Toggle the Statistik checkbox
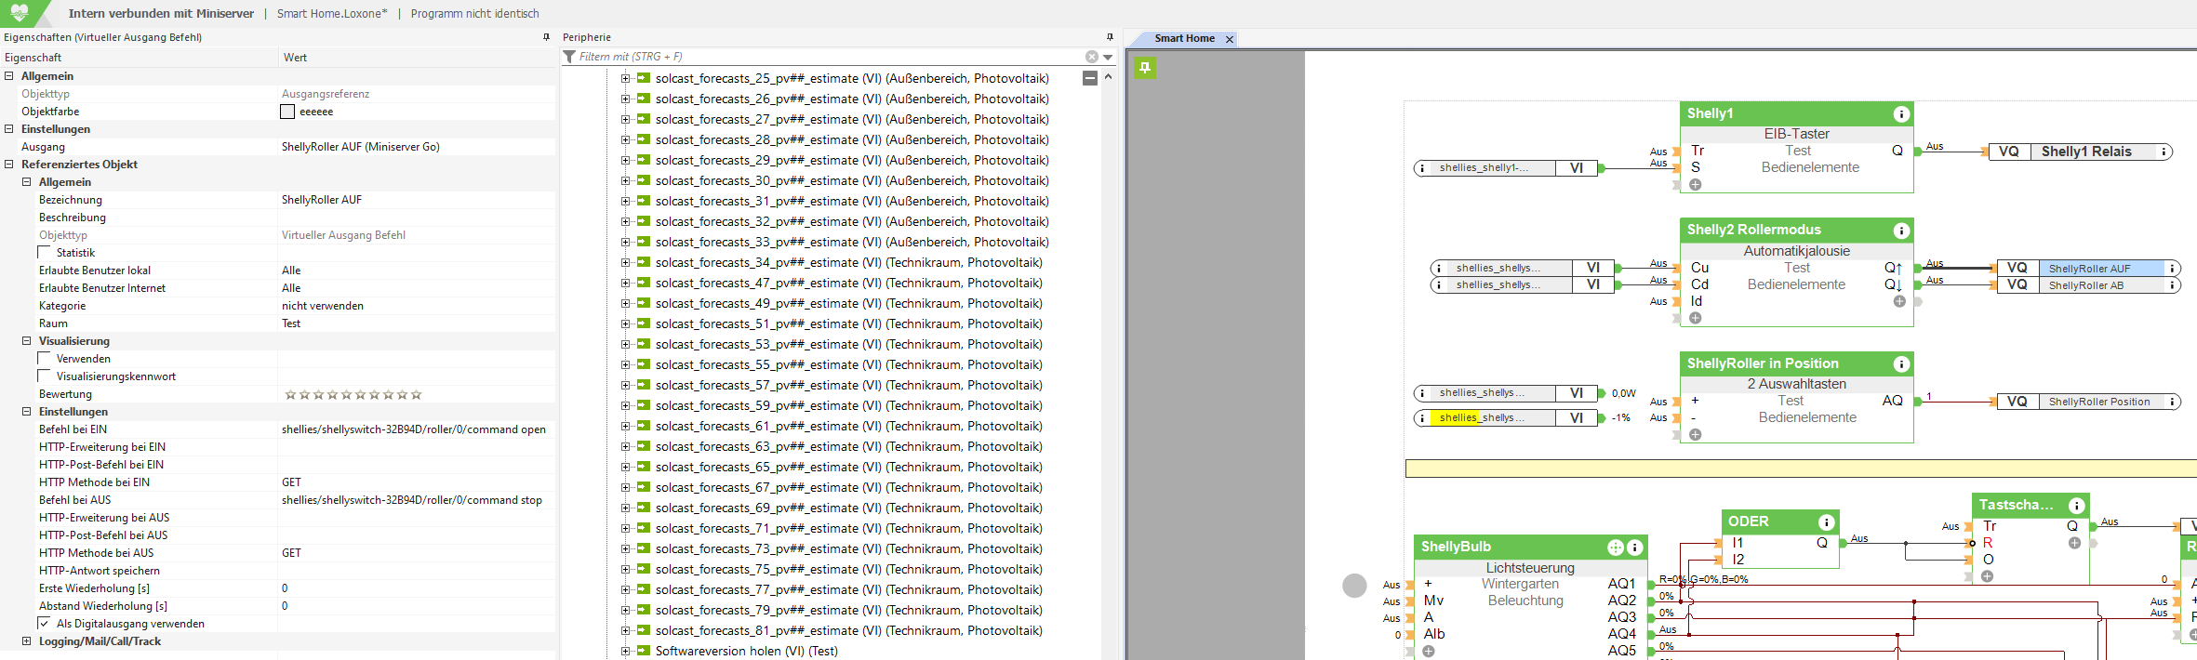 [45, 253]
